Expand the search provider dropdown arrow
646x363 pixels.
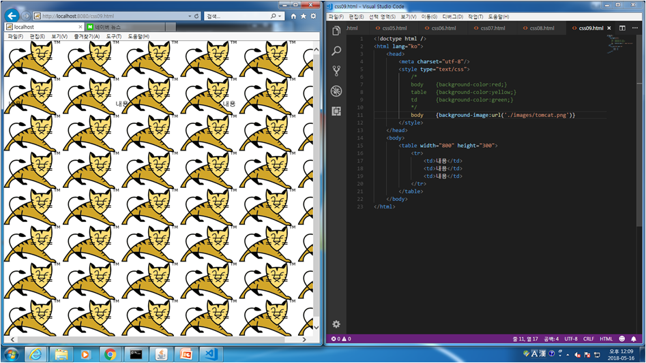coord(280,16)
